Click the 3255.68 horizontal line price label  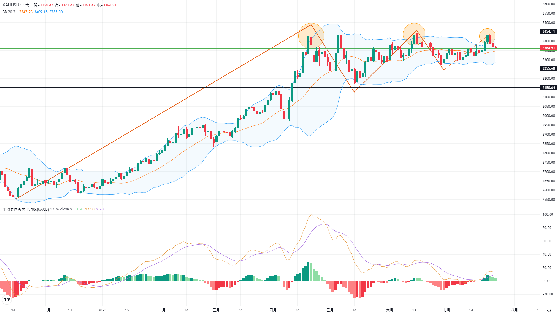548,68
